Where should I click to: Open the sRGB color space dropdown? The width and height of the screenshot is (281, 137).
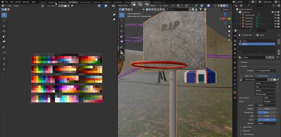click(269, 98)
